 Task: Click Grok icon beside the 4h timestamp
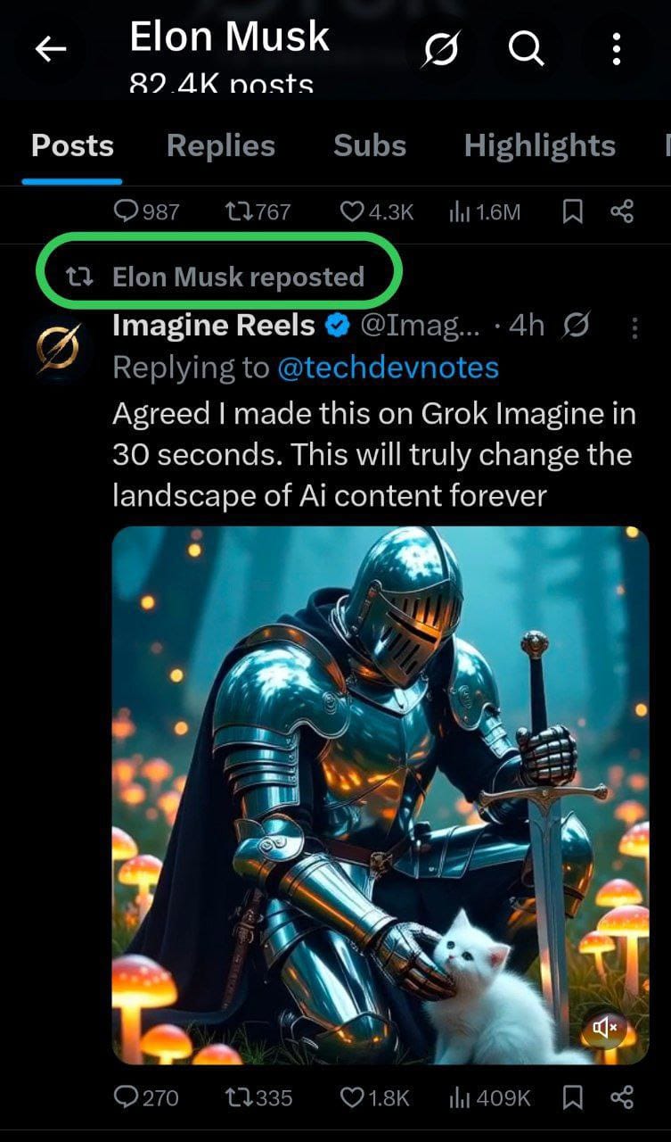[x=577, y=327]
